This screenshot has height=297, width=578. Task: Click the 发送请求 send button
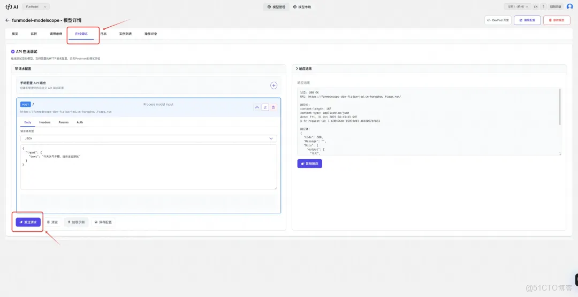click(x=28, y=222)
